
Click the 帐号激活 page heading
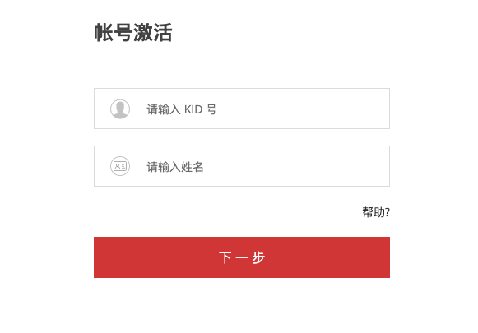point(133,32)
